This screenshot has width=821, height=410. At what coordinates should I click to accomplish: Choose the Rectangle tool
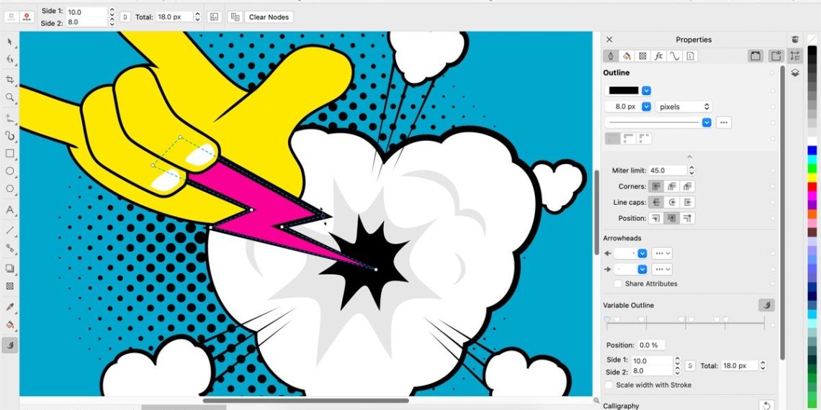coord(10,153)
